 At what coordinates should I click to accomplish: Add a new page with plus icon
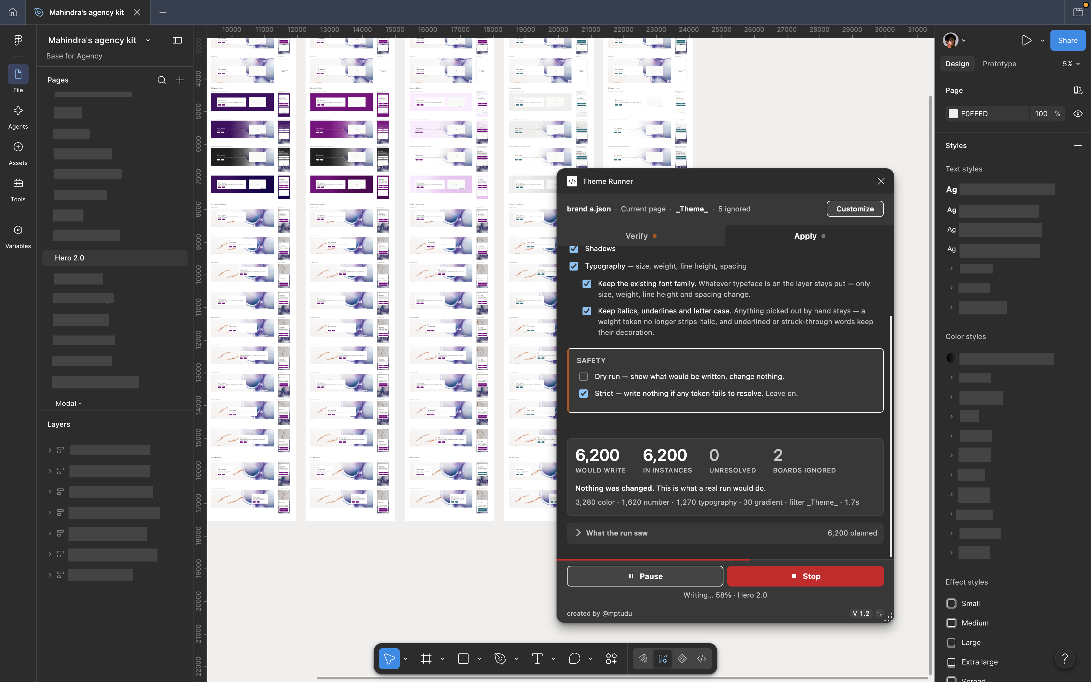pyautogui.click(x=180, y=80)
